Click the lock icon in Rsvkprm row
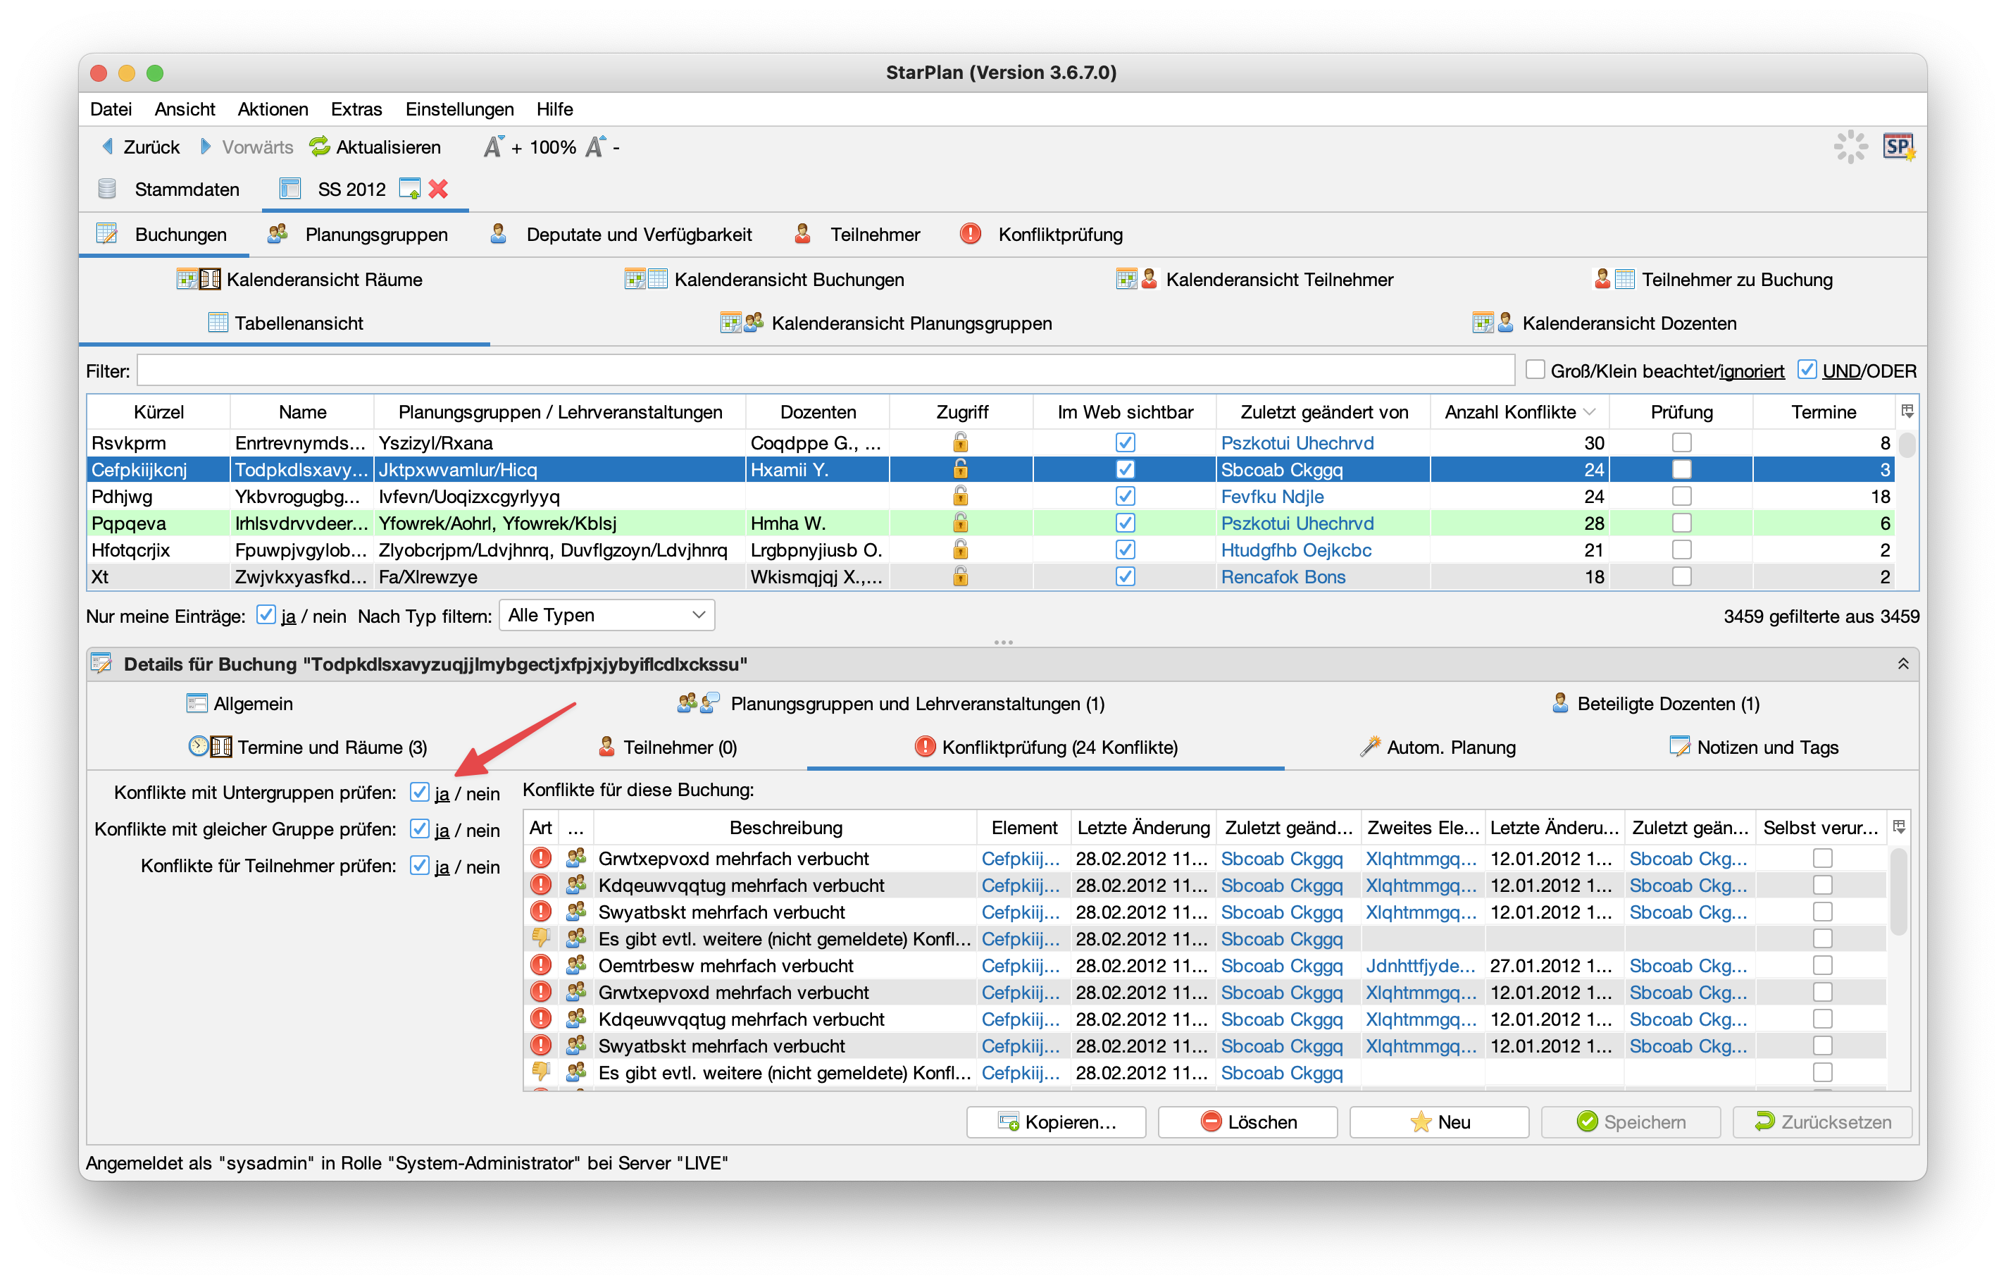Screen dimensions: 2006x1285 pyautogui.click(x=961, y=442)
